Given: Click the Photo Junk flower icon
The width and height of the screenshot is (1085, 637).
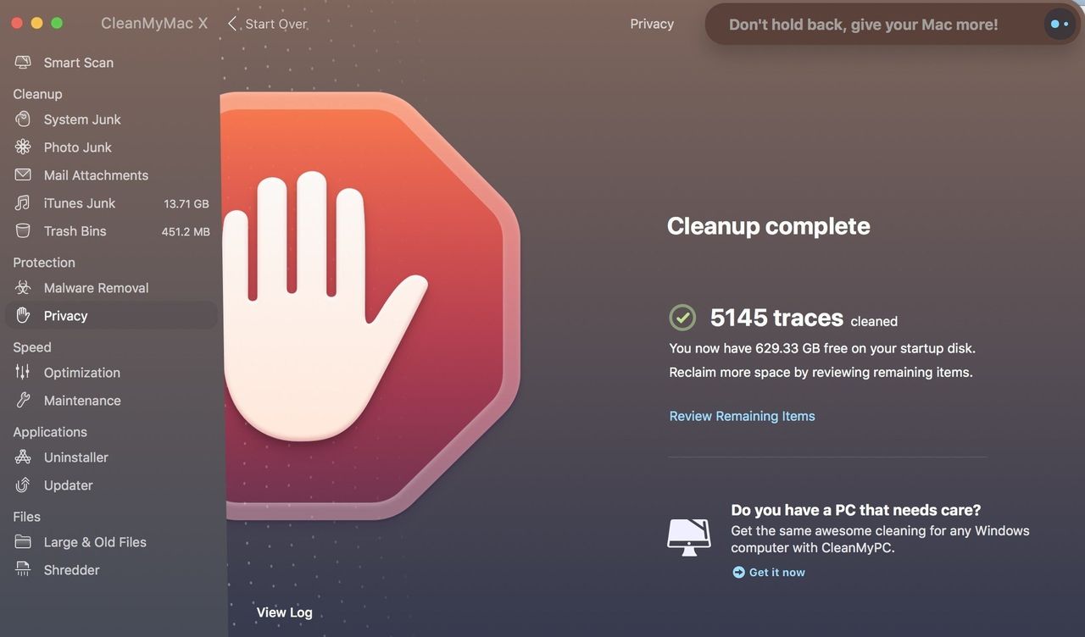Looking at the screenshot, I should [23, 147].
